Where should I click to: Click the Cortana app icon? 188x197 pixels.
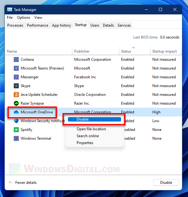click(16, 60)
